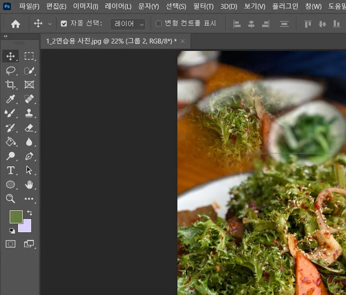Screen dimensions: 346x295
Task: Select the Healing Brush tool
Action: pos(29,99)
